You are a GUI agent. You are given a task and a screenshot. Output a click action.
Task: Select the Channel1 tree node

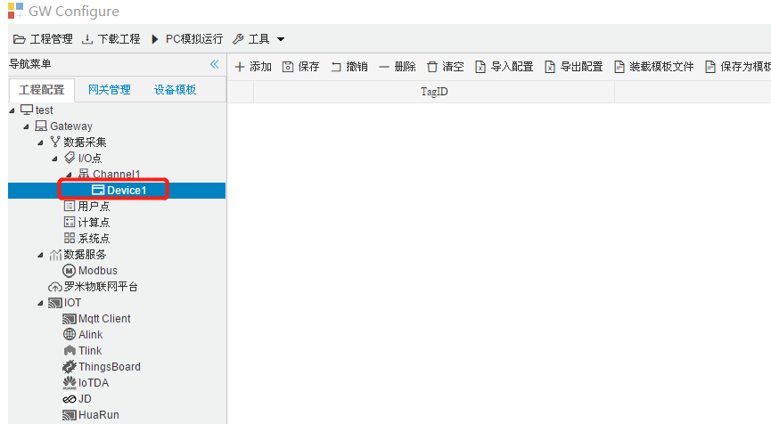(117, 174)
